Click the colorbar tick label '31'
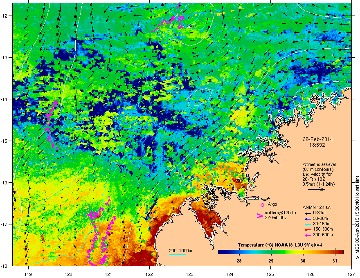The width and height of the screenshot is (360, 278). tap(335, 261)
